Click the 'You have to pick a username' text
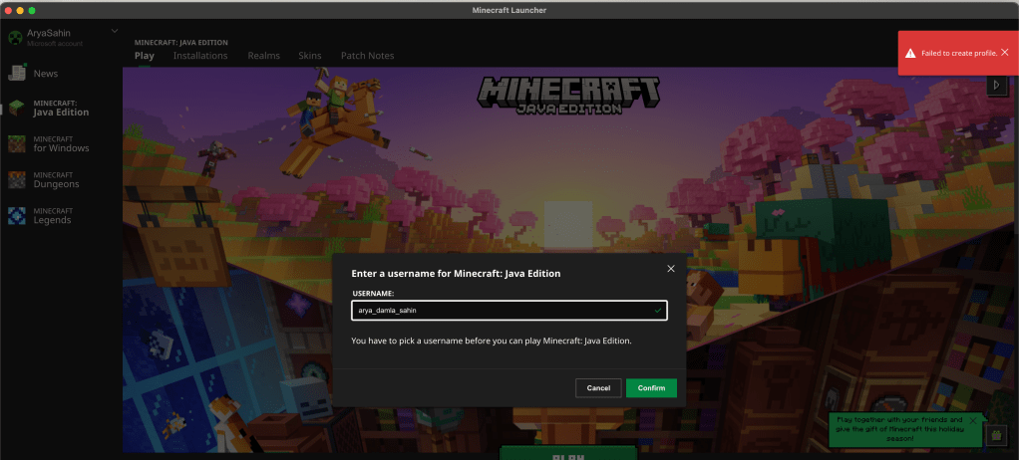This screenshot has height=460, width=1019. (492, 340)
